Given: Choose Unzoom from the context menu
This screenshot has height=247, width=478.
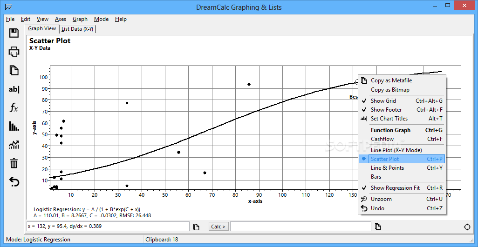Looking at the screenshot, I should (x=402, y=199).
